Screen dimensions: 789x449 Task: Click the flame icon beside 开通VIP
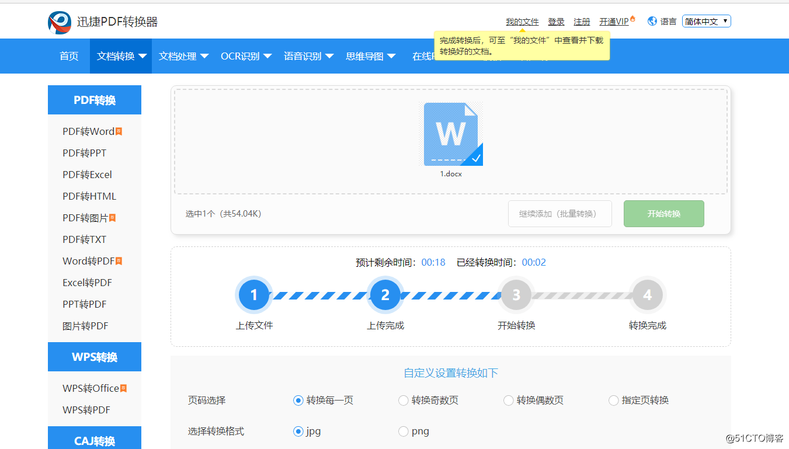pos(632,19)
